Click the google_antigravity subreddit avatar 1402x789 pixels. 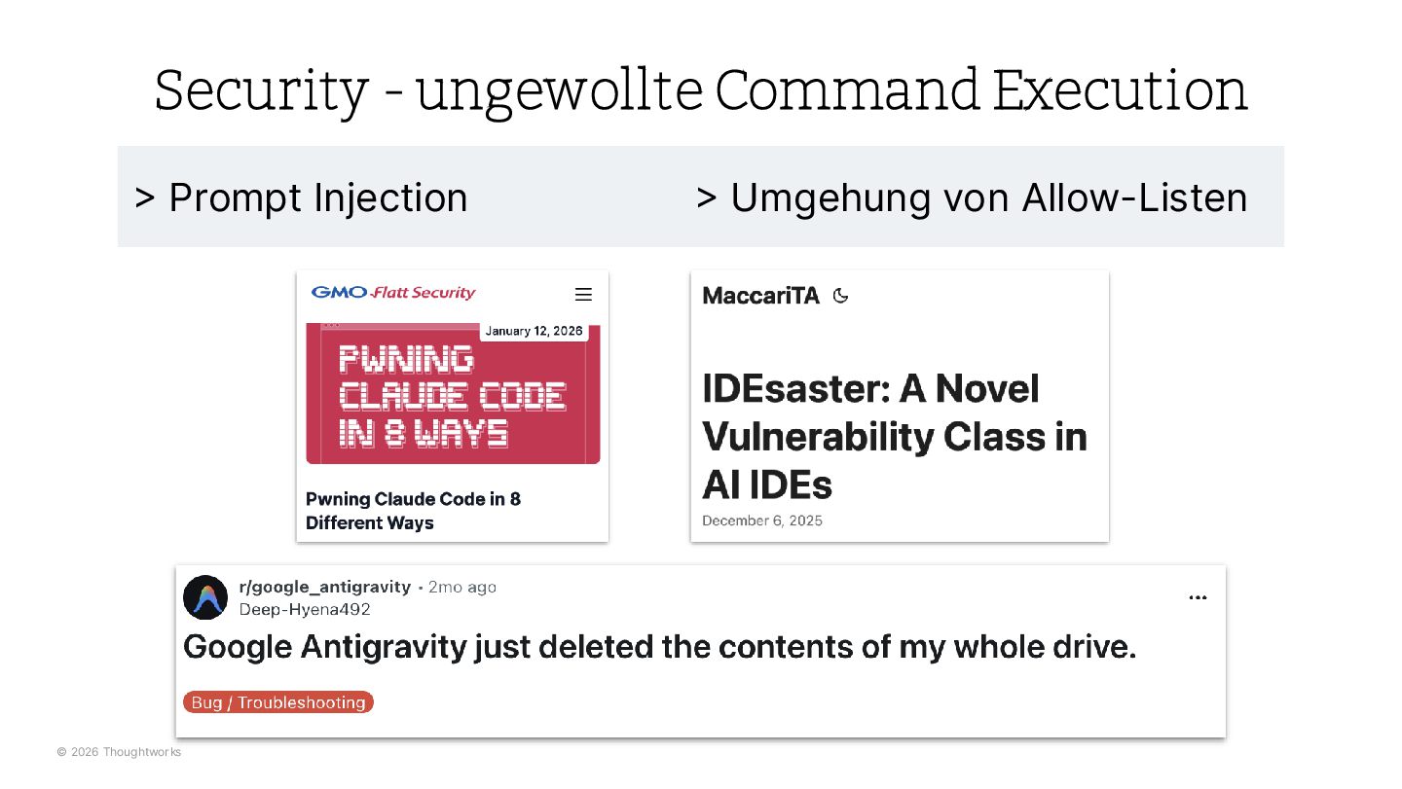click(x=205, y=597)
